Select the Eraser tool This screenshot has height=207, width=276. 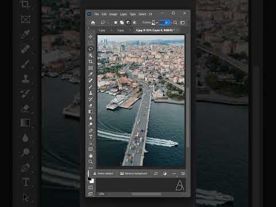[x=90, y=105]
